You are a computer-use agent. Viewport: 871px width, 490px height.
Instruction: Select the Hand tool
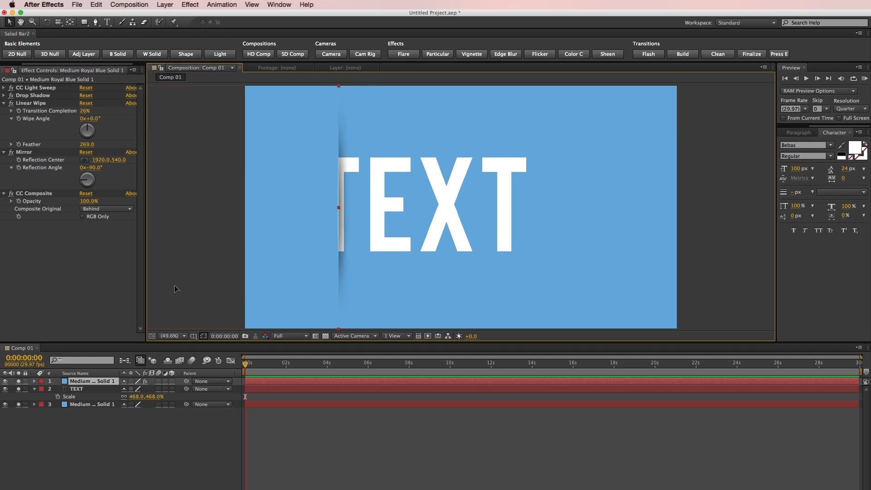coord(21,22)
